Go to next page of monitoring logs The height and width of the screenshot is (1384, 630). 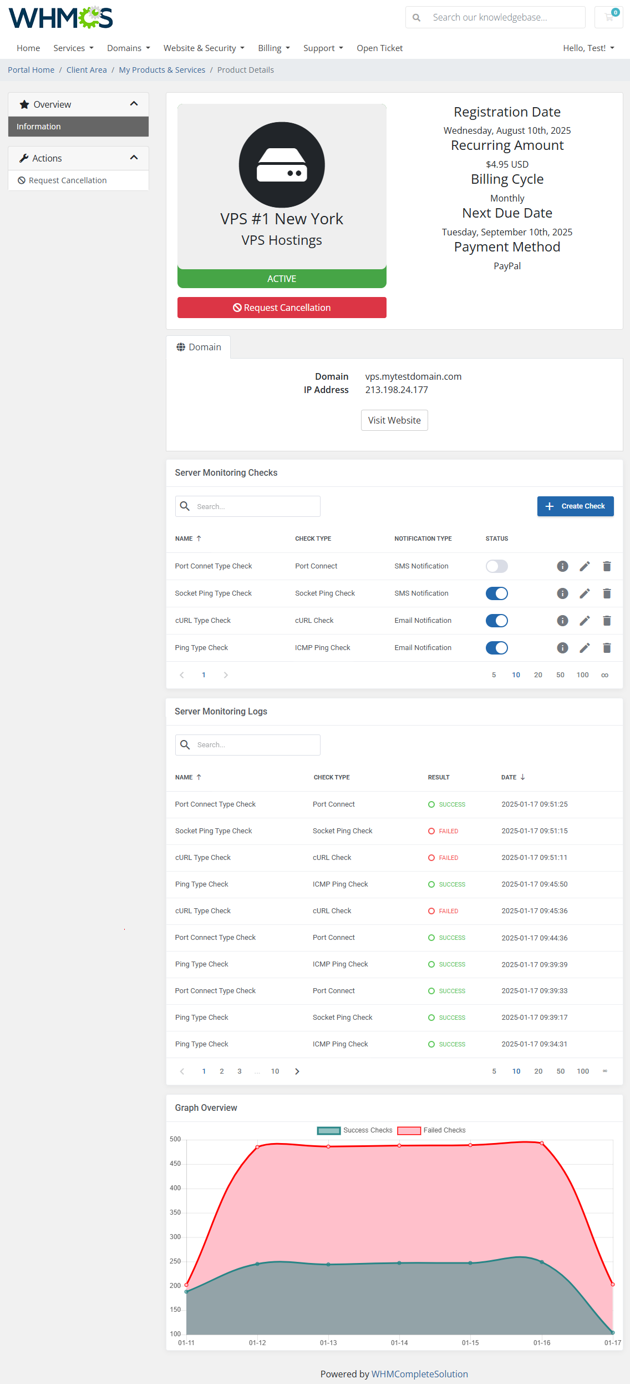[x=297, y=1071]
